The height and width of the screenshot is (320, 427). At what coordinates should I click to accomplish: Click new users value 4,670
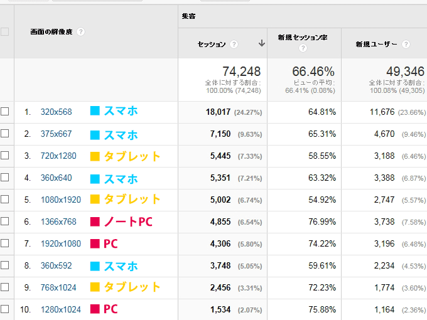[x=384, y=134]
